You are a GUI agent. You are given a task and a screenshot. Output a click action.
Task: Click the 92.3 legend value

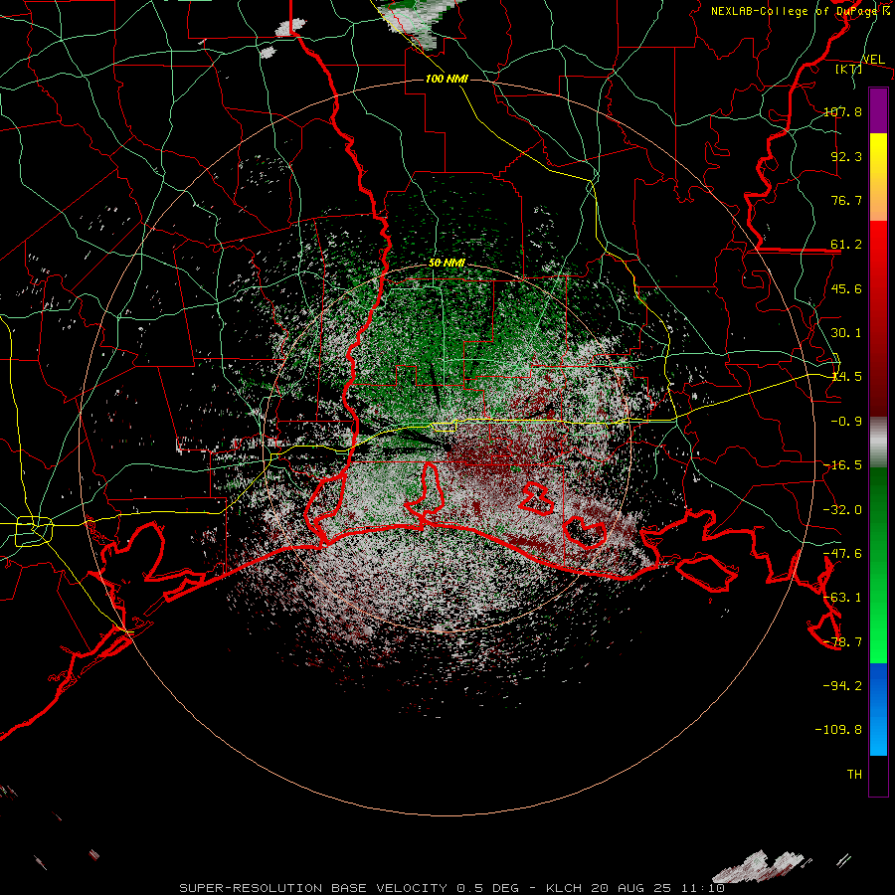click(846, 156)
